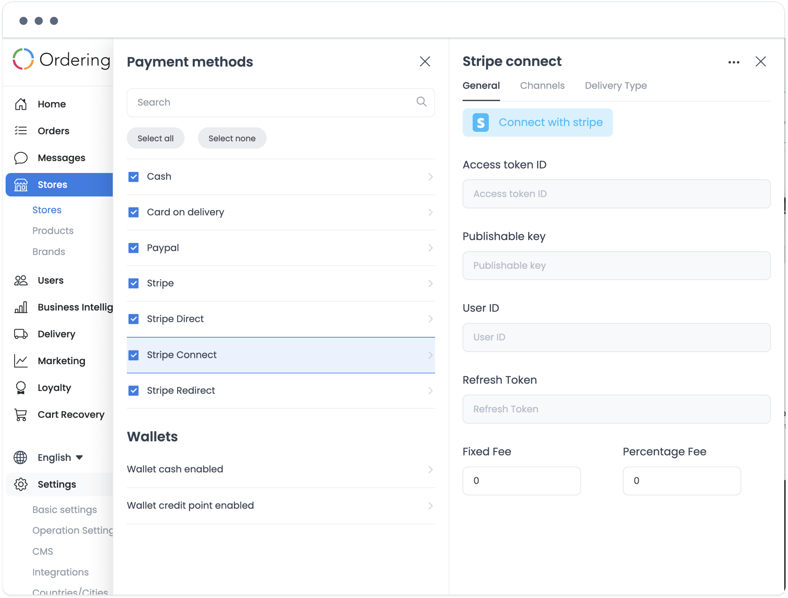The height and width of the screenshot is (598, 788).
Task: Expand the Stripe Direct chevron
Action: [x=430, y=319]
